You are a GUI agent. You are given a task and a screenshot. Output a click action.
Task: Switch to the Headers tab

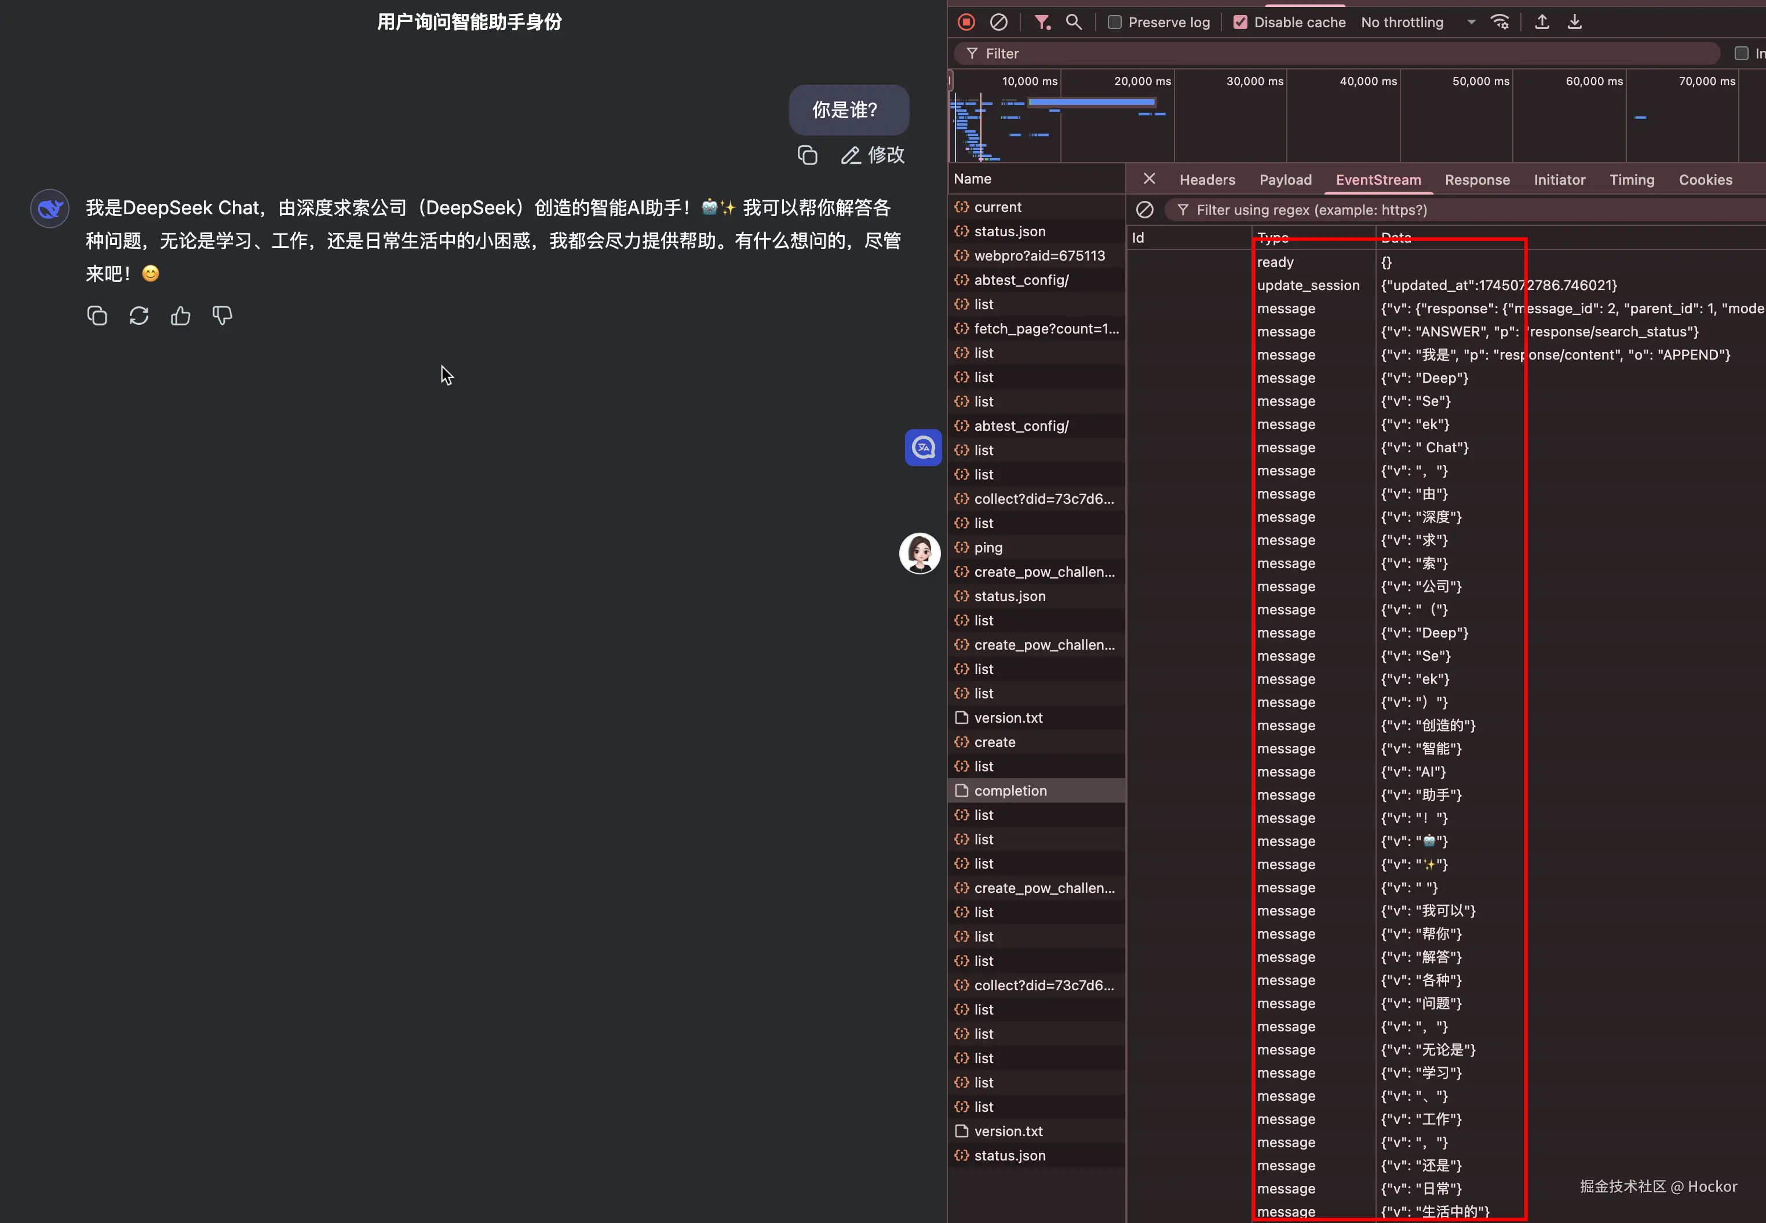coord(1207,180)
